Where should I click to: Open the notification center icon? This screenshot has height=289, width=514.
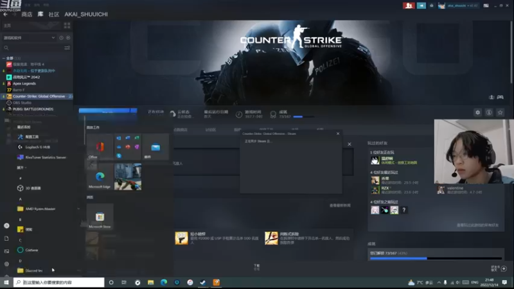pos(504,282)
